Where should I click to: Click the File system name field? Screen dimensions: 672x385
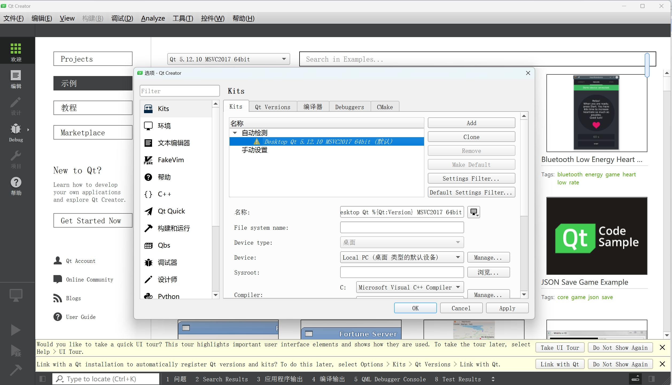coord(402,228)
